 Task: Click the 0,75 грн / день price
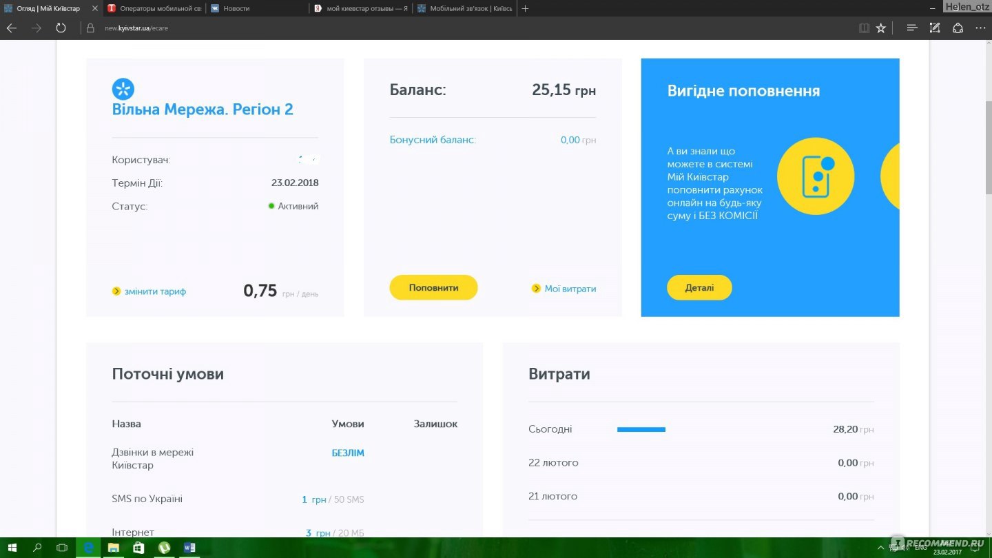pos(281,291)
